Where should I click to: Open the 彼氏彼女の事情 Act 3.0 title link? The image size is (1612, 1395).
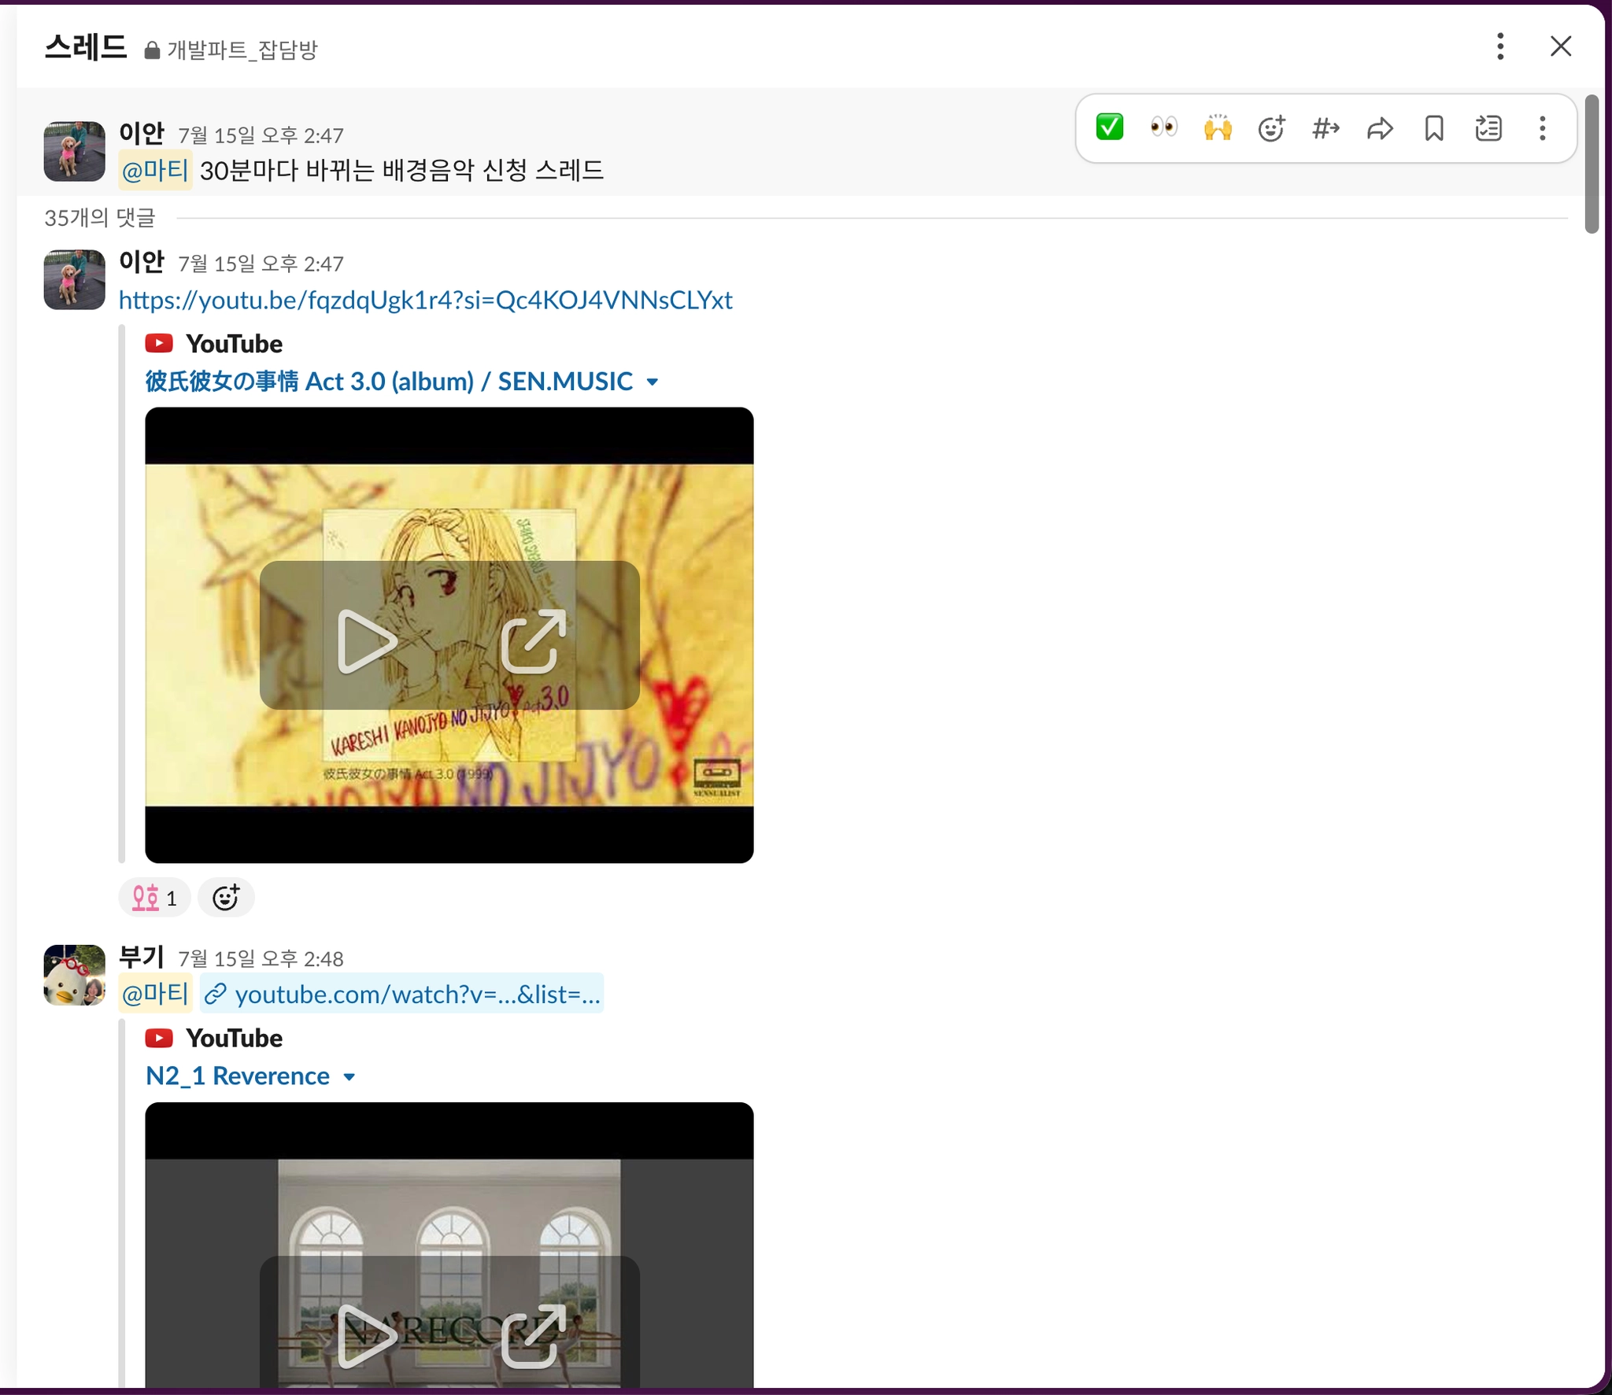click(389, 382)
